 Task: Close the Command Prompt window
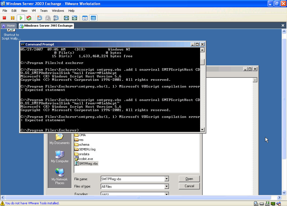[x=202, y=44]
